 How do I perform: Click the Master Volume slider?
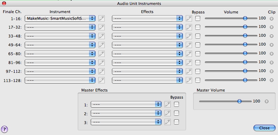coord(225,101)
